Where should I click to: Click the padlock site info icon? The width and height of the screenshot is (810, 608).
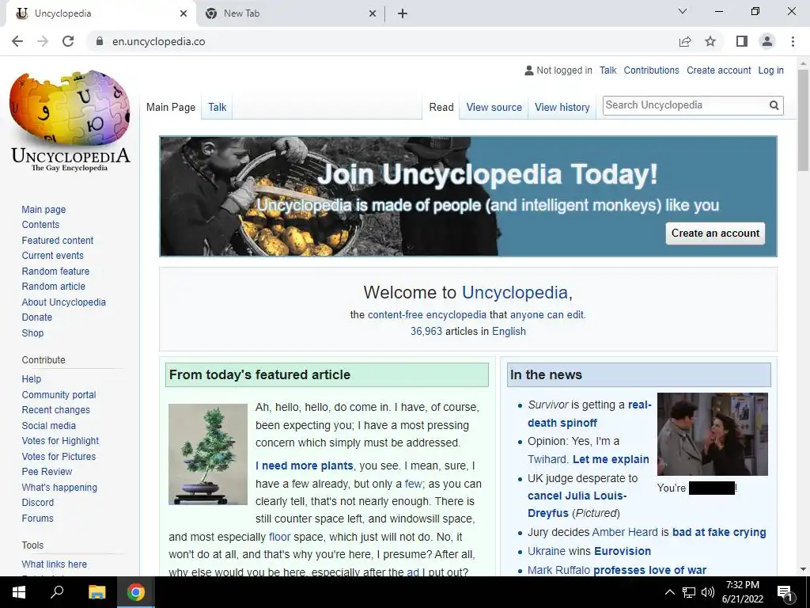click(100, 41)
